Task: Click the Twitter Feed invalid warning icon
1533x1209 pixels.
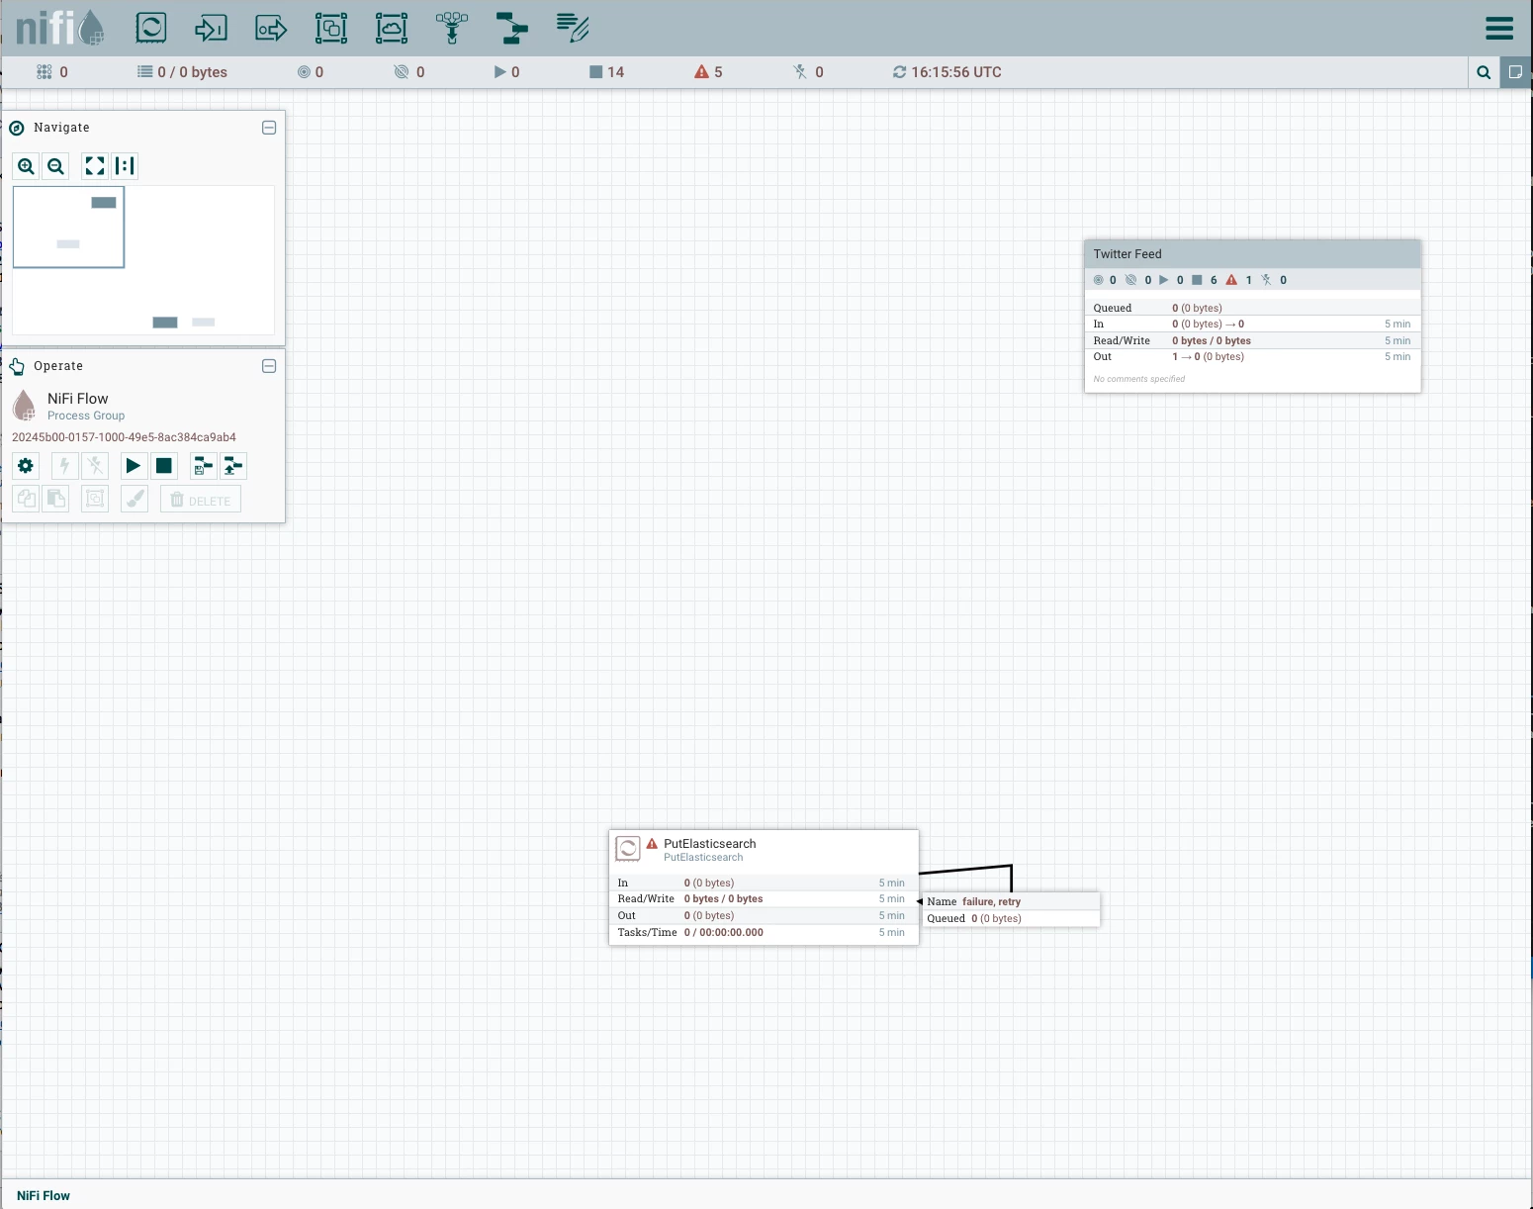Action: pos(1231,280)
